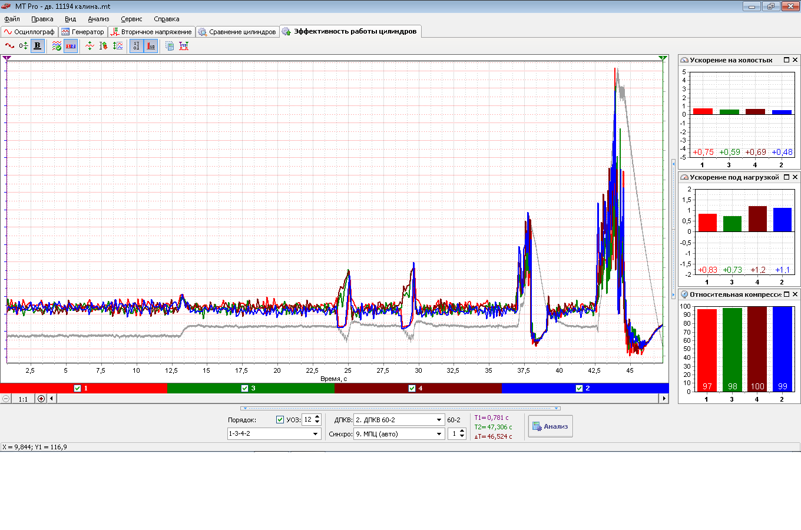Switch to the Генератор tab
801x530 pixels.
coord(83,32)
